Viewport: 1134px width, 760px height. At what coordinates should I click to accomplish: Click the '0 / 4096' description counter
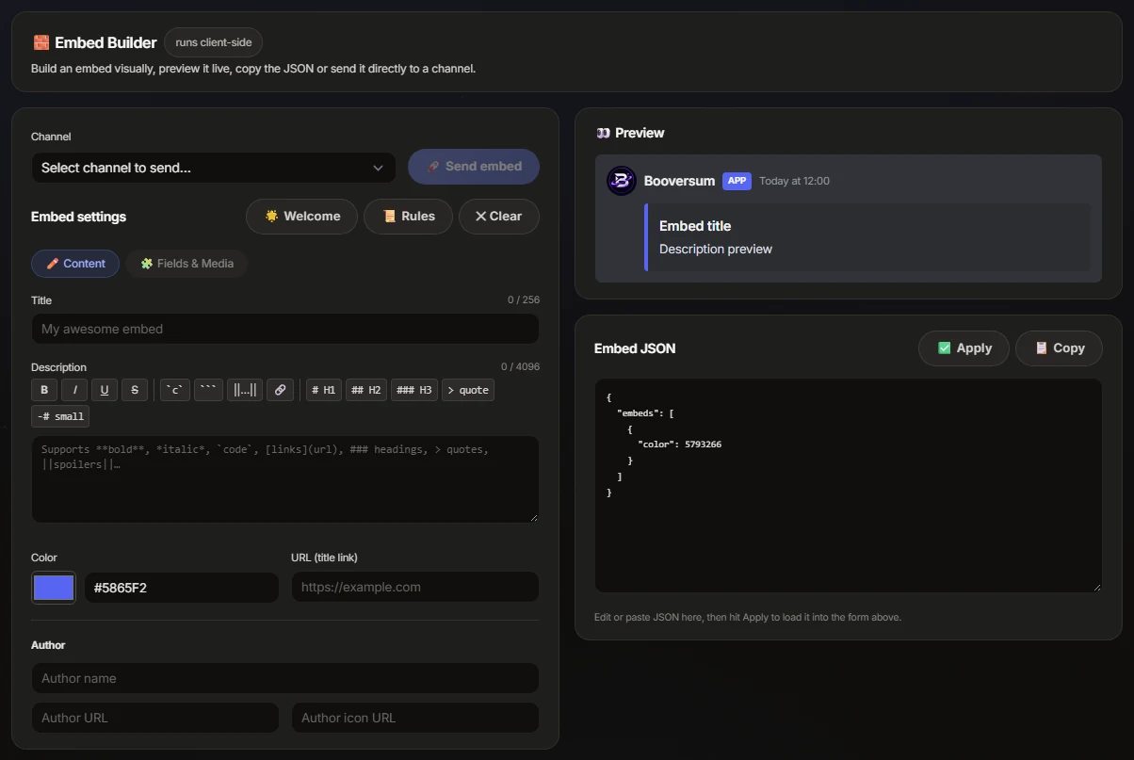(520, 367)
